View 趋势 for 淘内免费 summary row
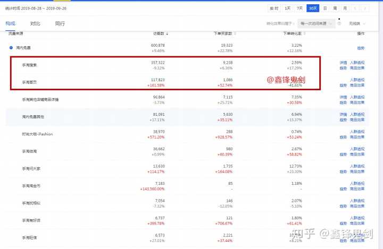Viewport: 383px width, 249px height. point(361,48)
